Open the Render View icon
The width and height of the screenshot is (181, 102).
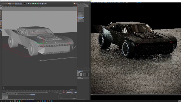(x=23, y=4)
